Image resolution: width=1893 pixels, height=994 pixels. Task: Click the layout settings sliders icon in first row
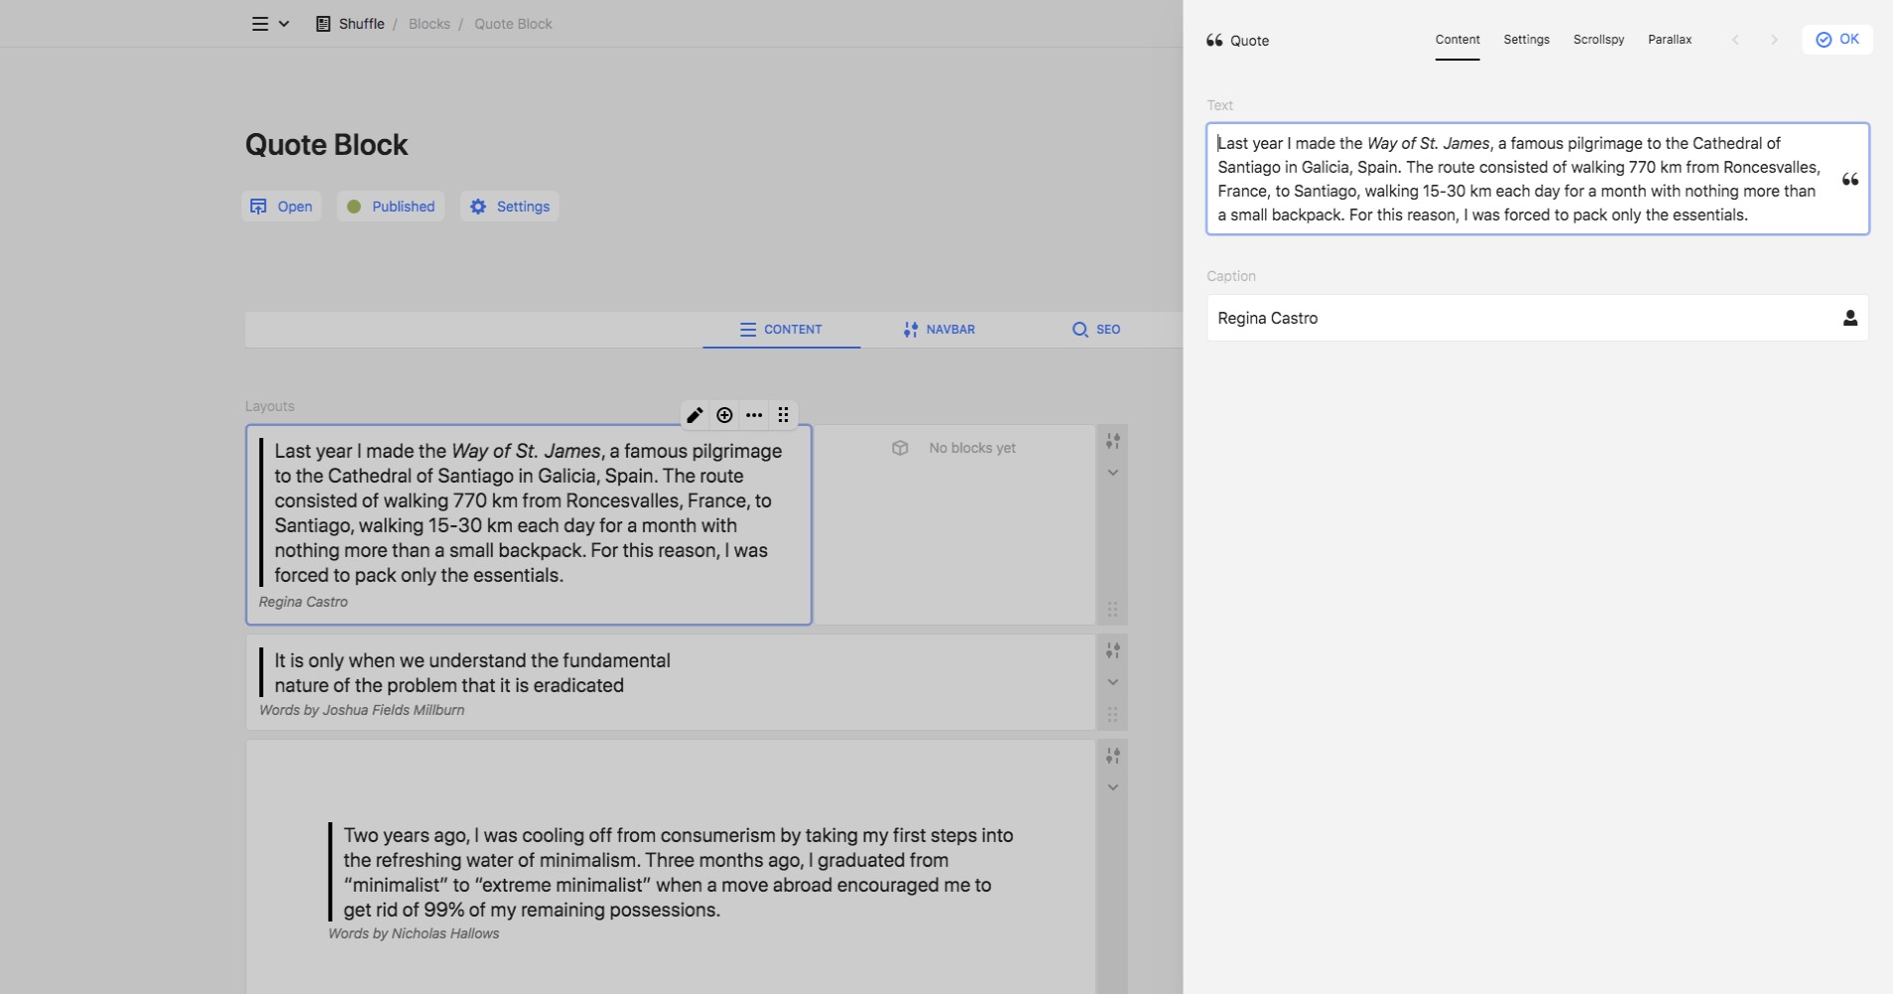1113,441
